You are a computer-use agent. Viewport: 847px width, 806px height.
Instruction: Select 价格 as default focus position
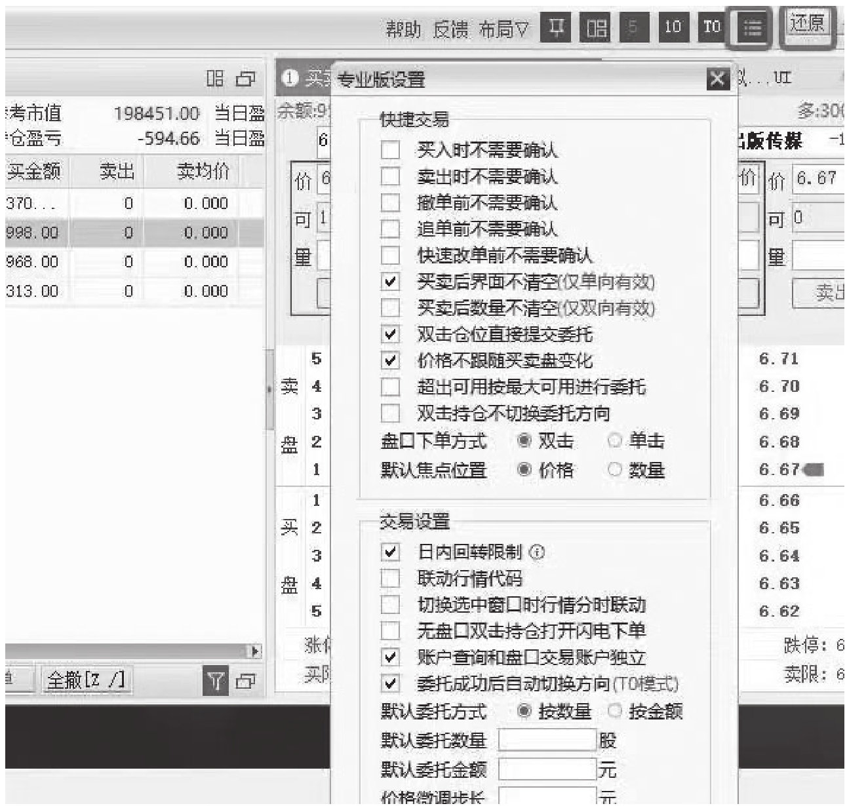(524, 469)
